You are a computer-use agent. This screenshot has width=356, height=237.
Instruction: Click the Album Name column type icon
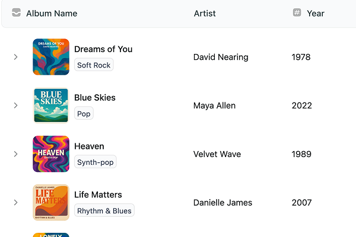point(17,13)
